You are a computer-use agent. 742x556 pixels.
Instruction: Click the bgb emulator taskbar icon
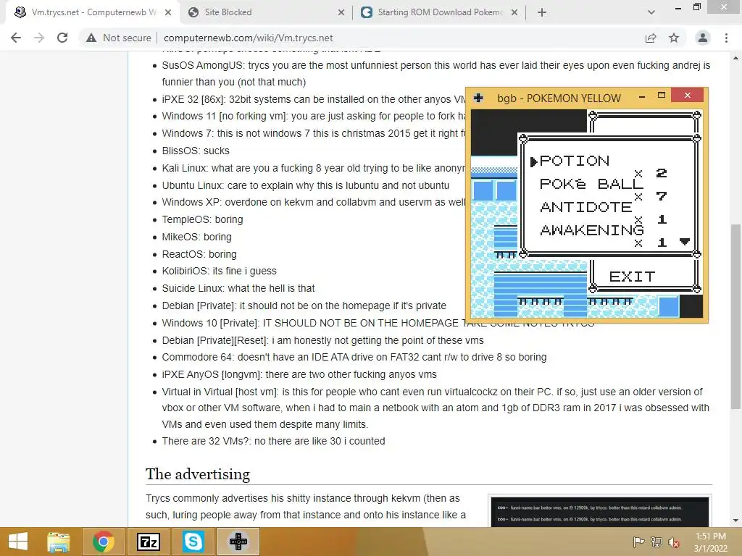[238, 542]
